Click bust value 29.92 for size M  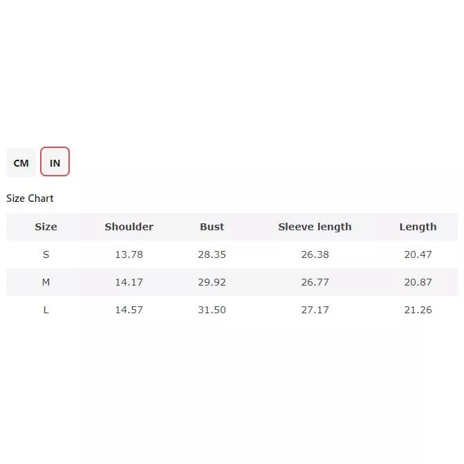[x=212, y=282]
